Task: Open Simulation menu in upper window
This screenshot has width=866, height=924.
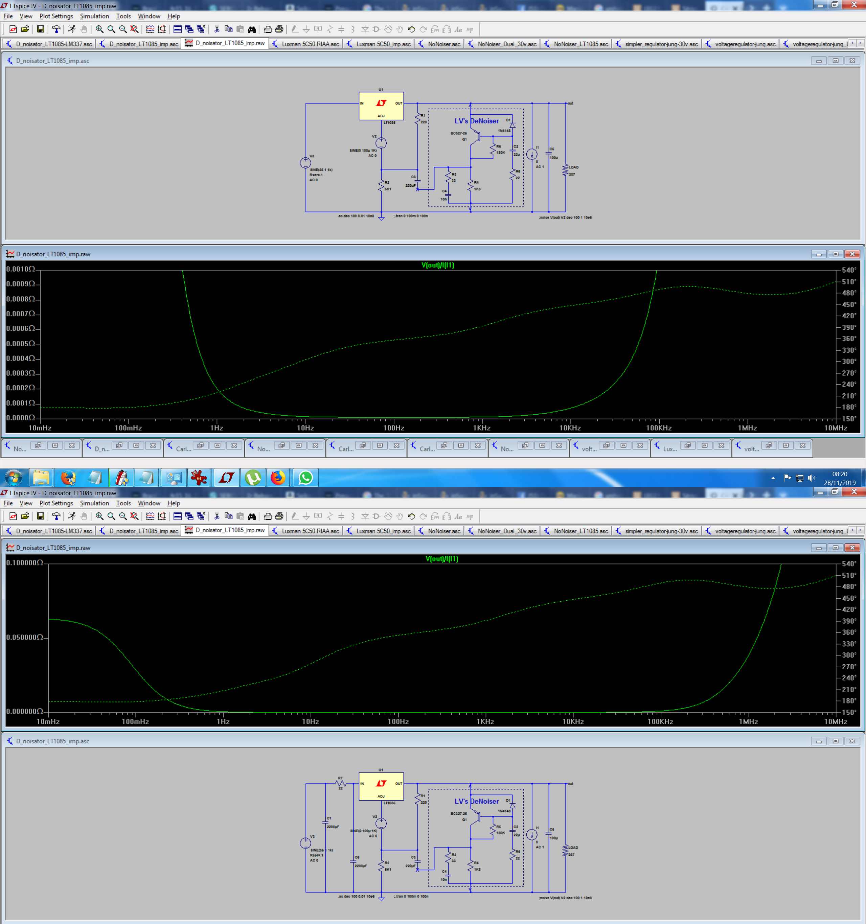Action: [94, 16]
